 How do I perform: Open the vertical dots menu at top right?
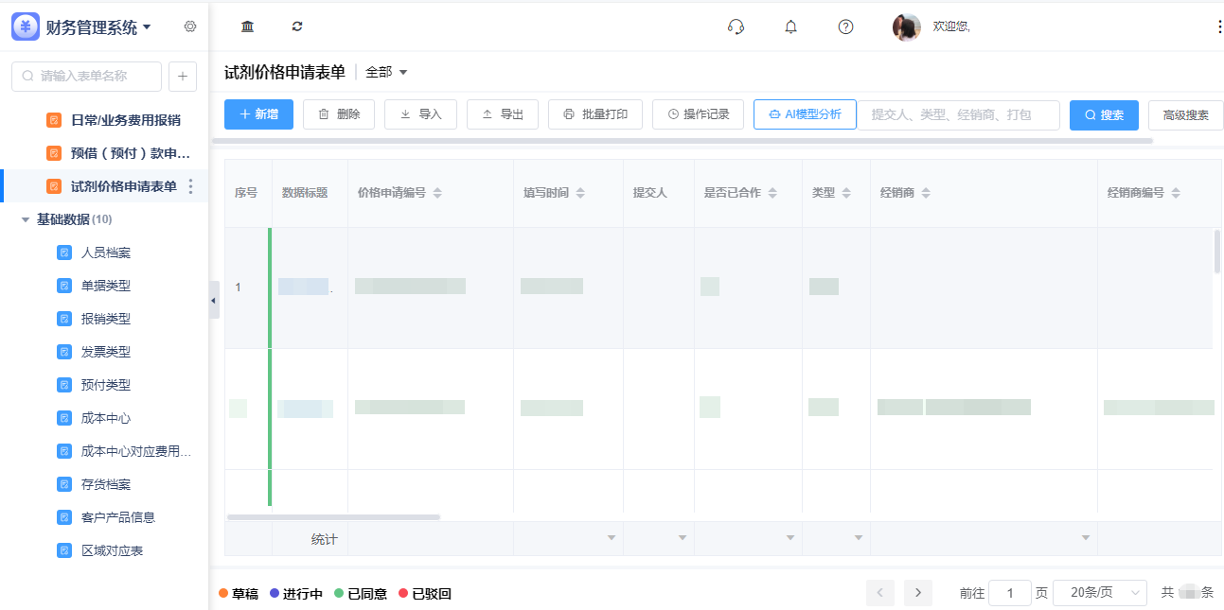tap(1218, 26)
